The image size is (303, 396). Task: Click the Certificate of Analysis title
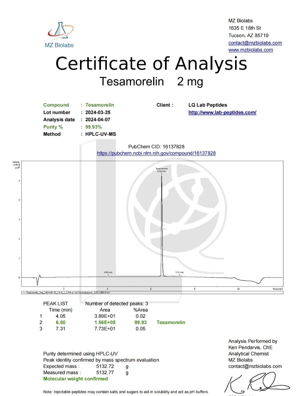[151, 64]
